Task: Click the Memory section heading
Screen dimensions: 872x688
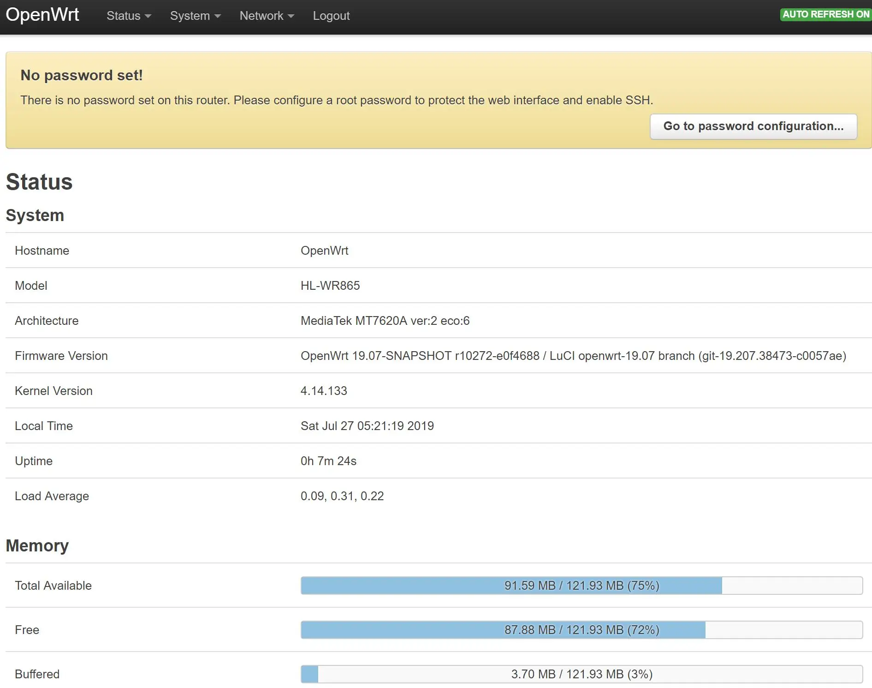Action: [x=37, y=546]
